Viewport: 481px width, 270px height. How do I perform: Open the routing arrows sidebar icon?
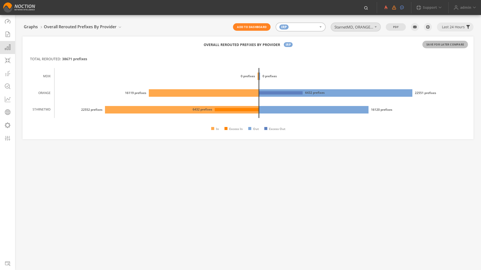8,60
